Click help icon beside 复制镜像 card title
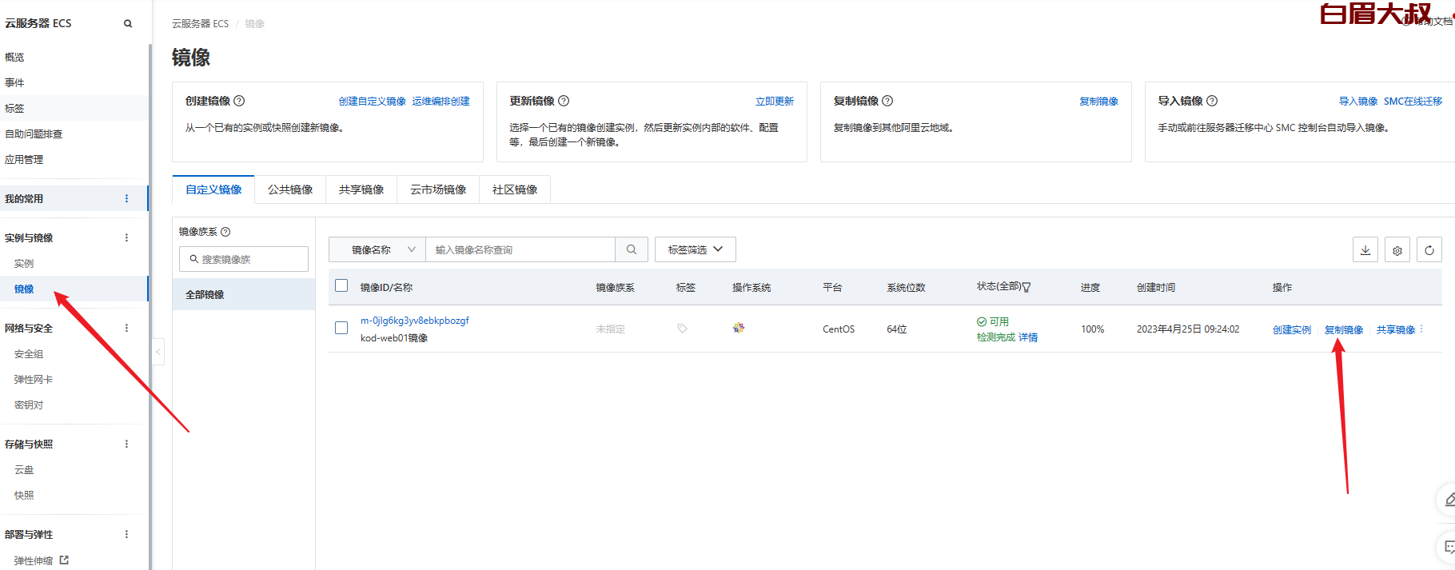Screen dimensions: 1455x570 887,101
